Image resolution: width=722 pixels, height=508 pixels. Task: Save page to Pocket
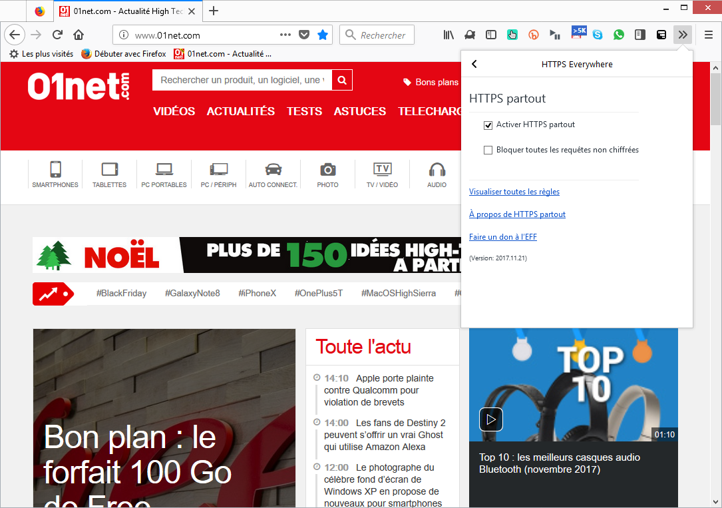pos(304,35)
